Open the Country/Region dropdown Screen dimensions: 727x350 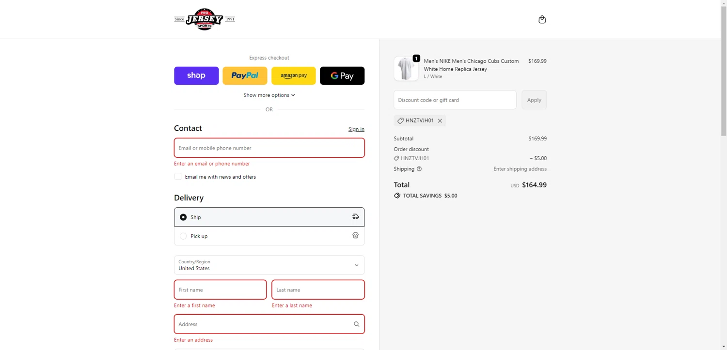269,265
